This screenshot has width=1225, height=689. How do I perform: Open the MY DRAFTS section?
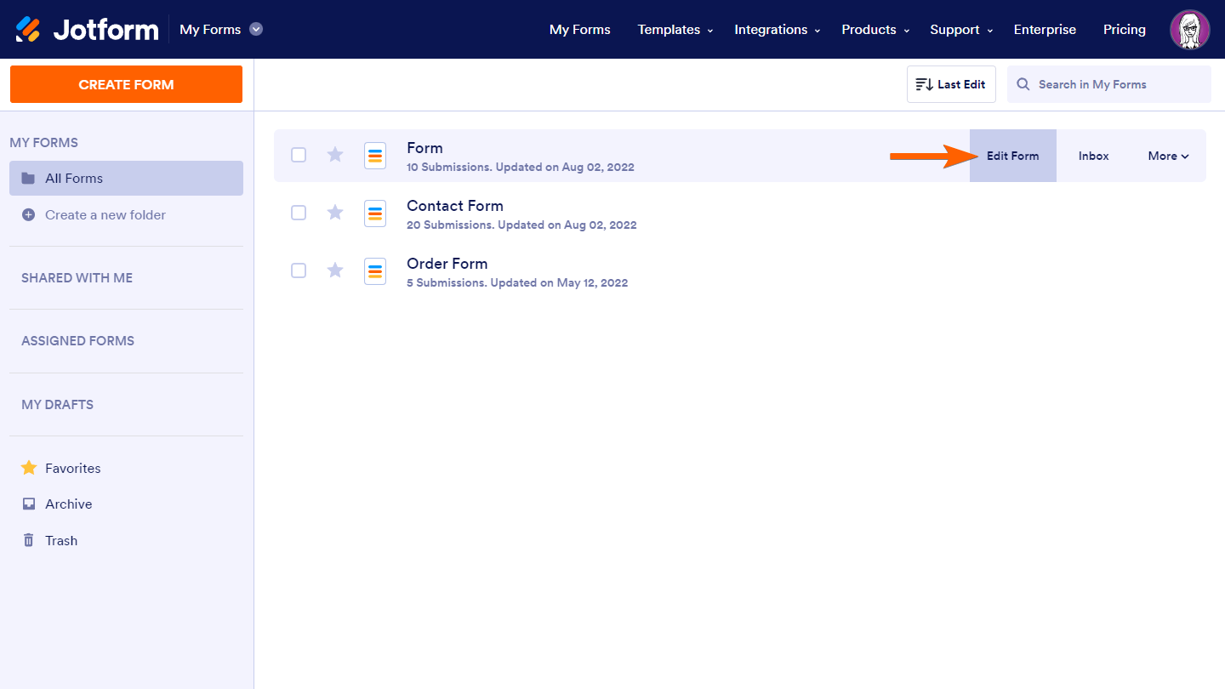[x=58, y=405]
